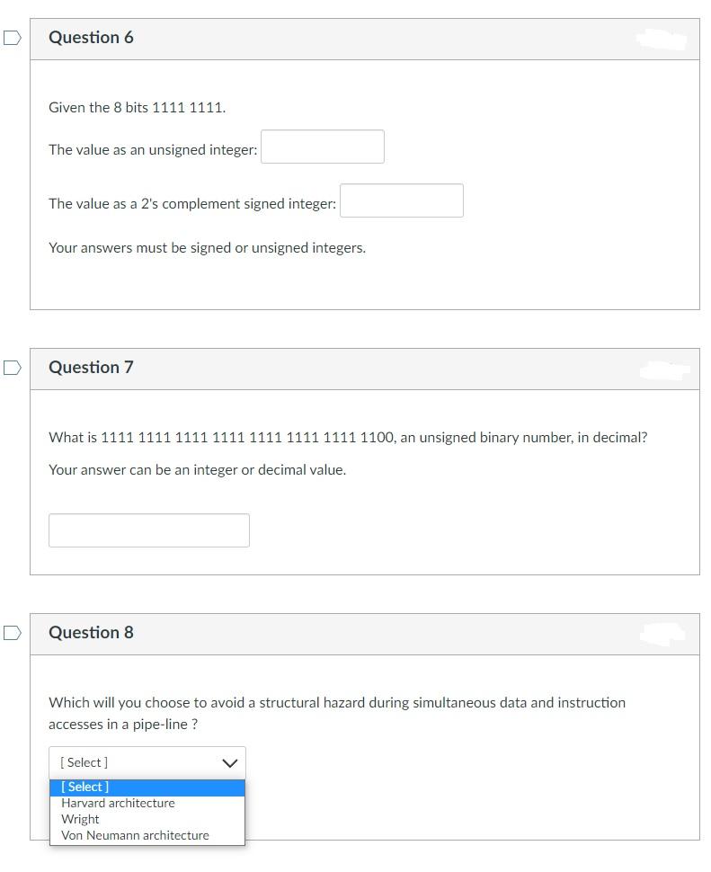
Task: Click the points area beside Question 6 title
Action: coord(662,40)
